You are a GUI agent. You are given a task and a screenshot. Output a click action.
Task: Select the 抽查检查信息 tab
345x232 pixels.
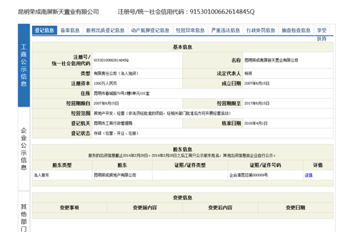pos(296,30)
